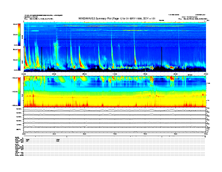The image size is (222, 172).
Task: Select the -142.50 label on TNR colorbar
Action: point(14,92)
